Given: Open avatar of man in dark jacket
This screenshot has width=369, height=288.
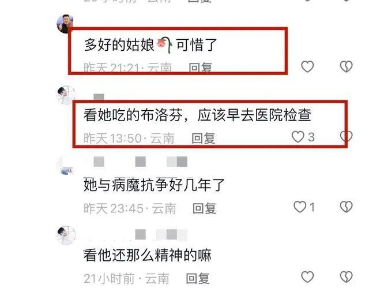Looking at the screenshot, I should click(x=65, y=24).
